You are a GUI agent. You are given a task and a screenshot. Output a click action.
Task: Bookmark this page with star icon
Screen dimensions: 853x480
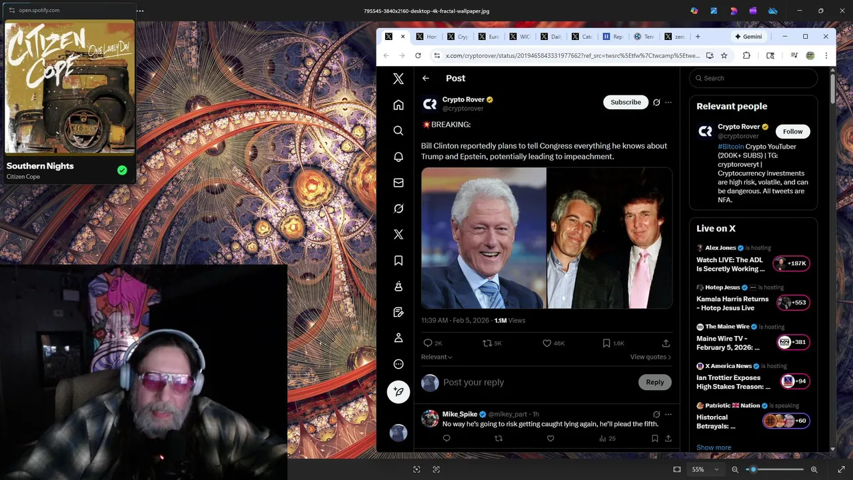coord(724,55)
